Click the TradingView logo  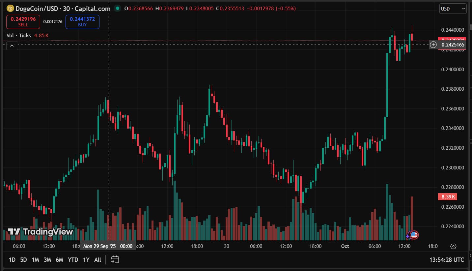click(x=40, y=232)
